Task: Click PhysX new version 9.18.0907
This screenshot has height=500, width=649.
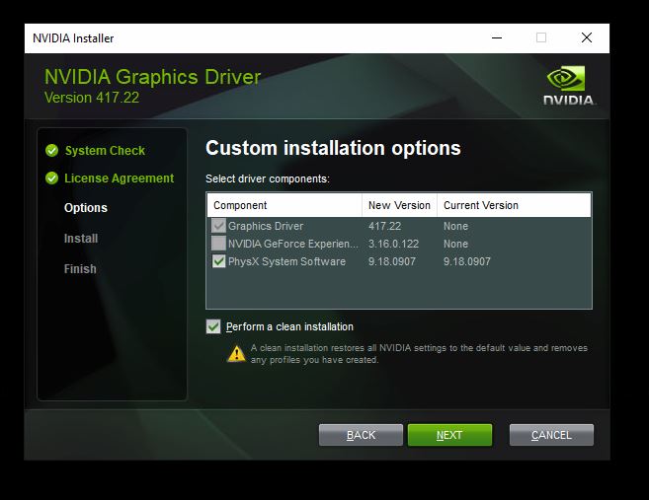Action: pos(392,261)
